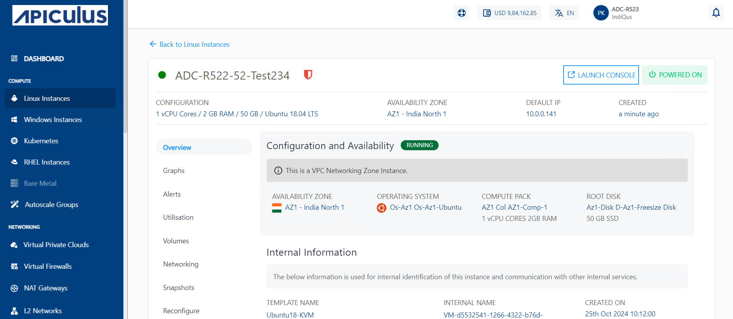Open the Networking tab
The image size is (733, 319).
181,264
